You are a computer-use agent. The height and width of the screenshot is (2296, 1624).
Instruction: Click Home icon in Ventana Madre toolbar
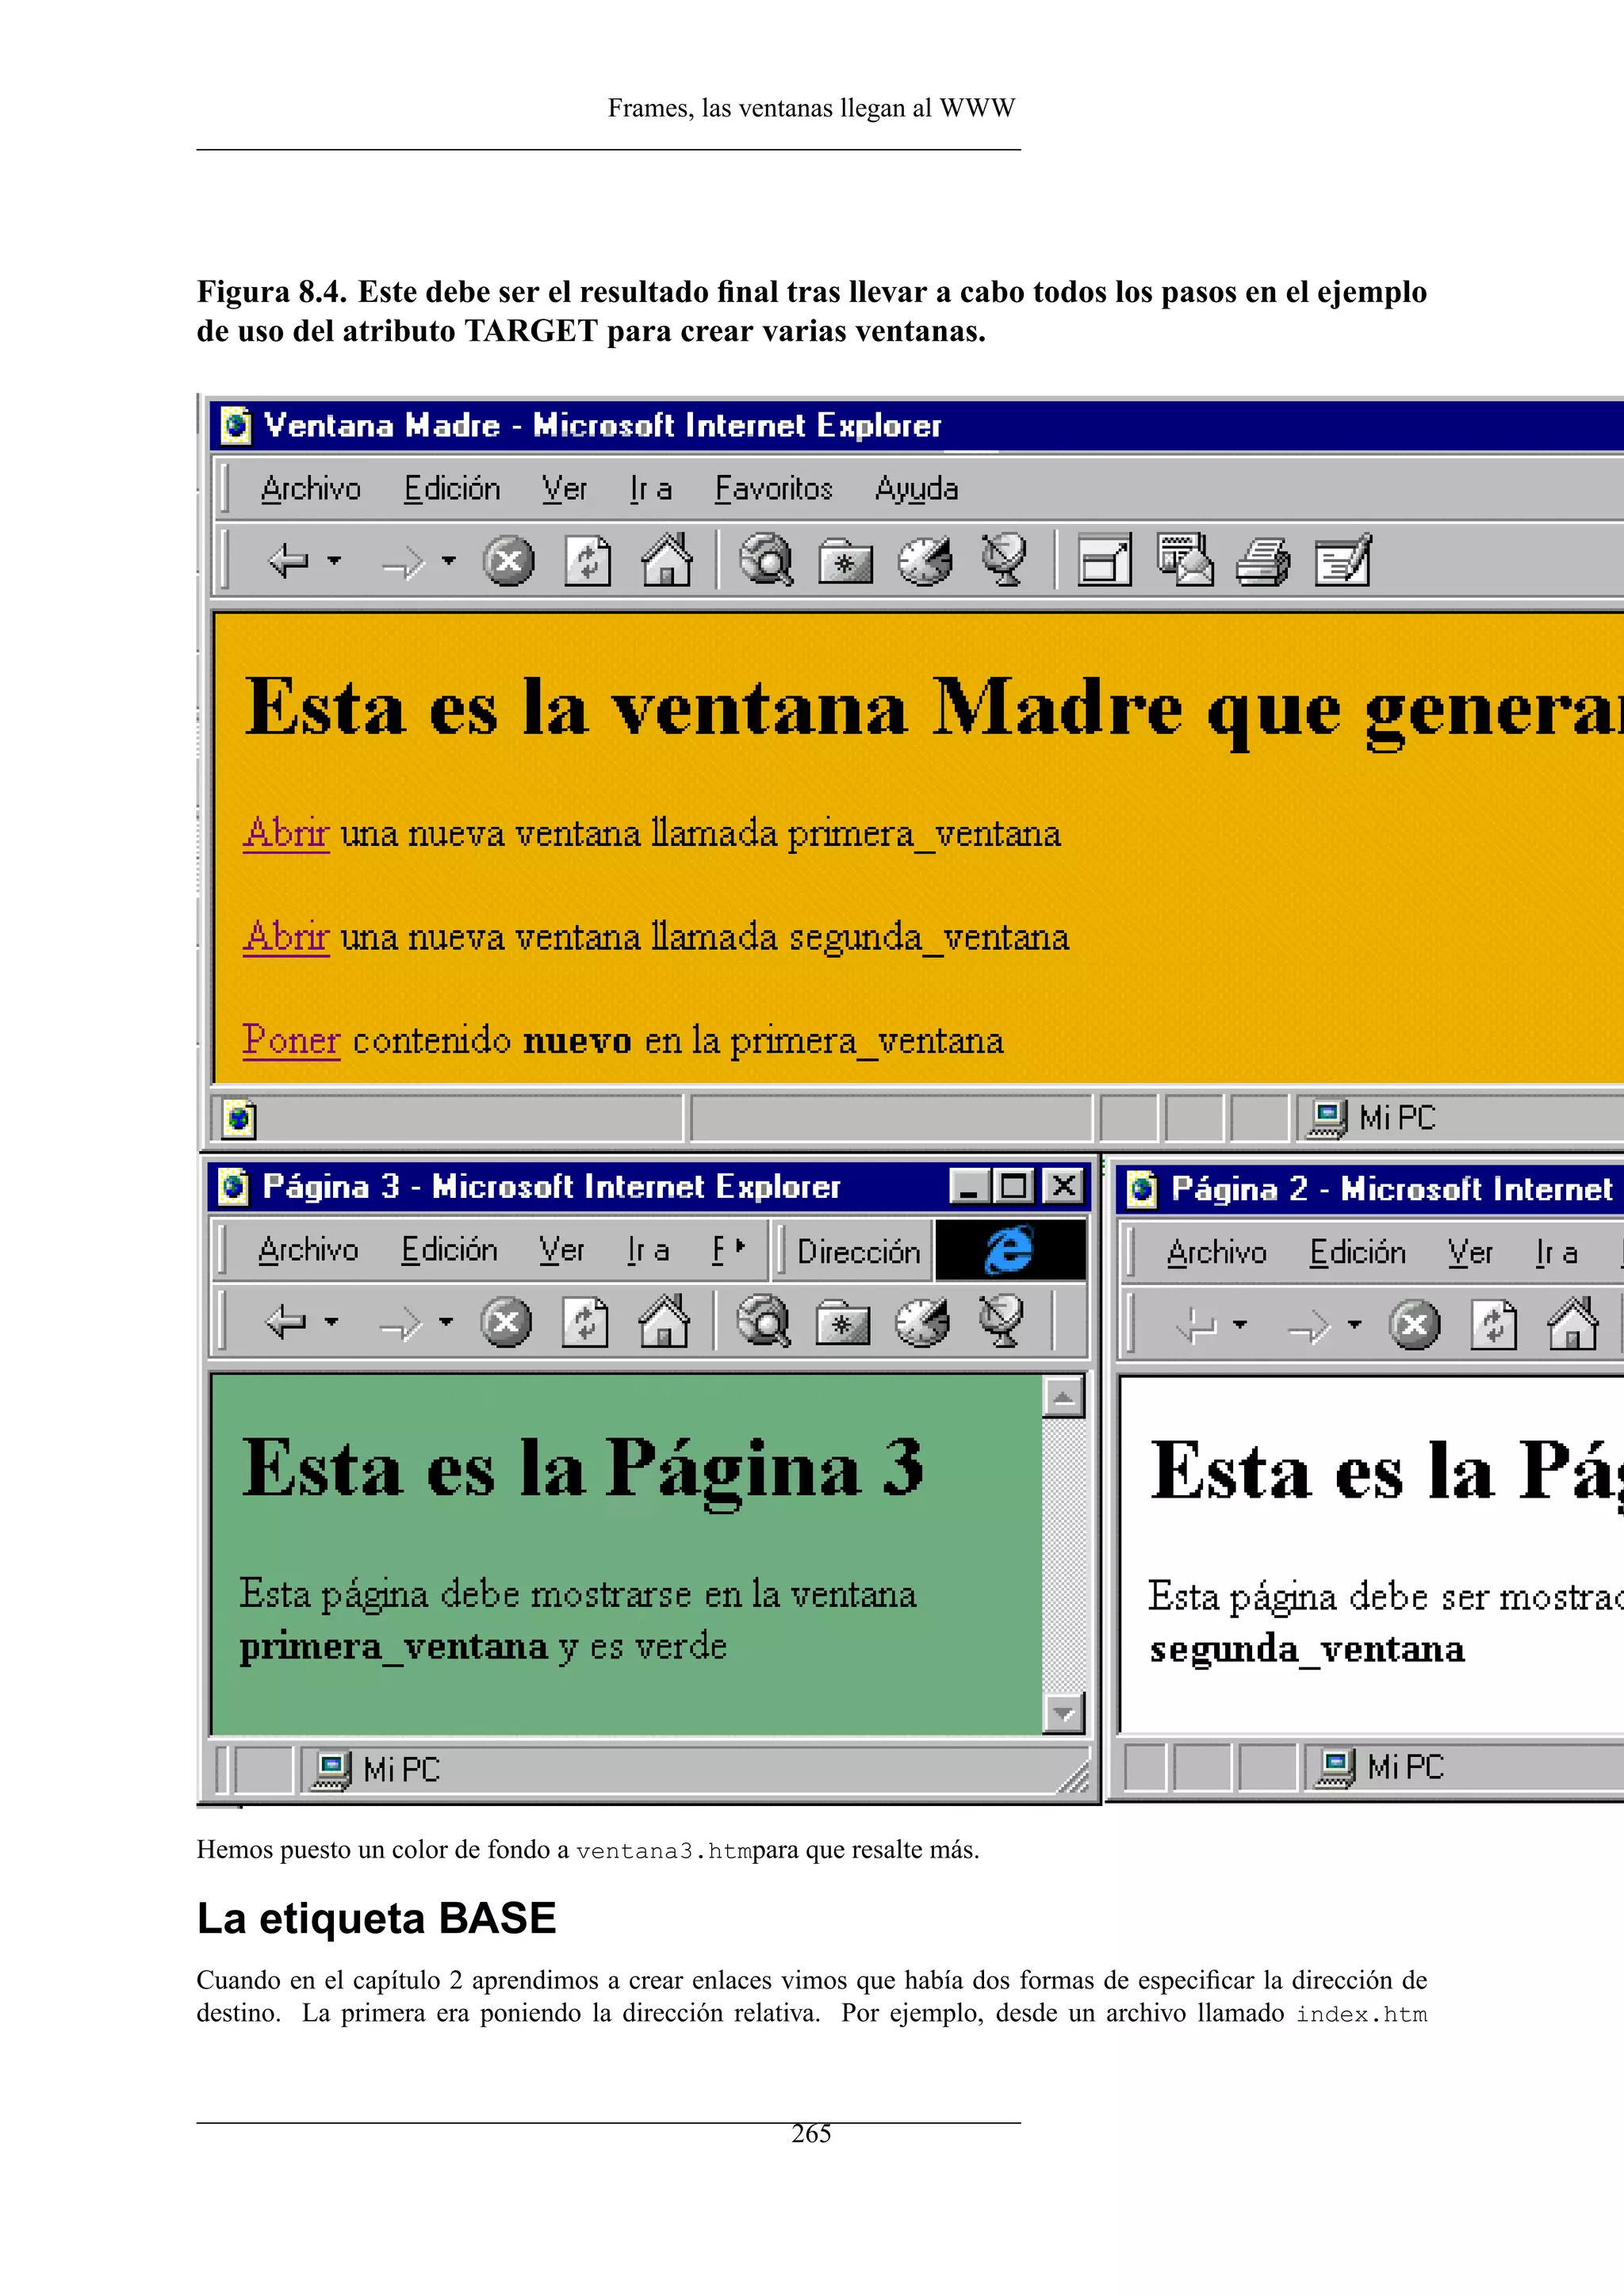666,560
